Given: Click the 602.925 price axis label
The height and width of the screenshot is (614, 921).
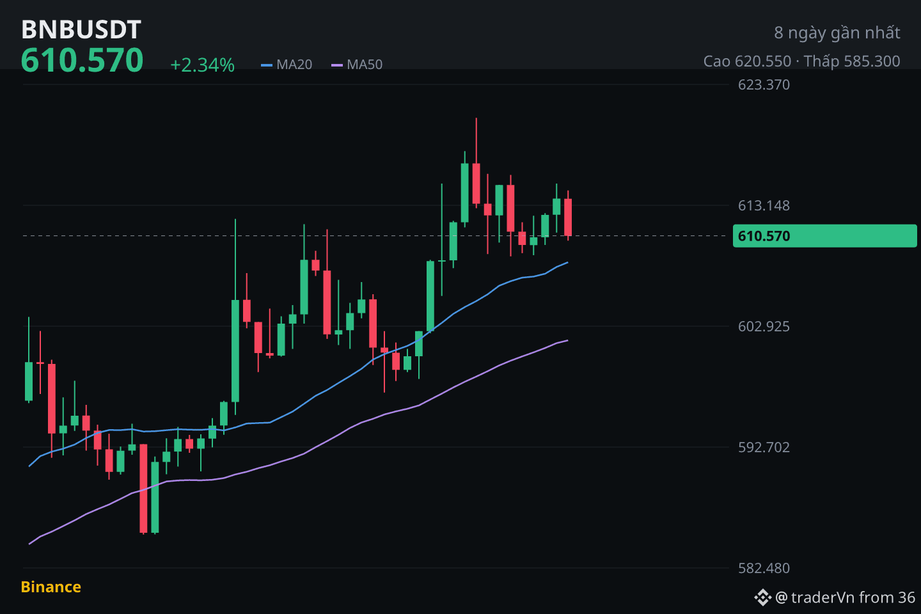Looking at the screenshot, I should click(x=764, y=326).
